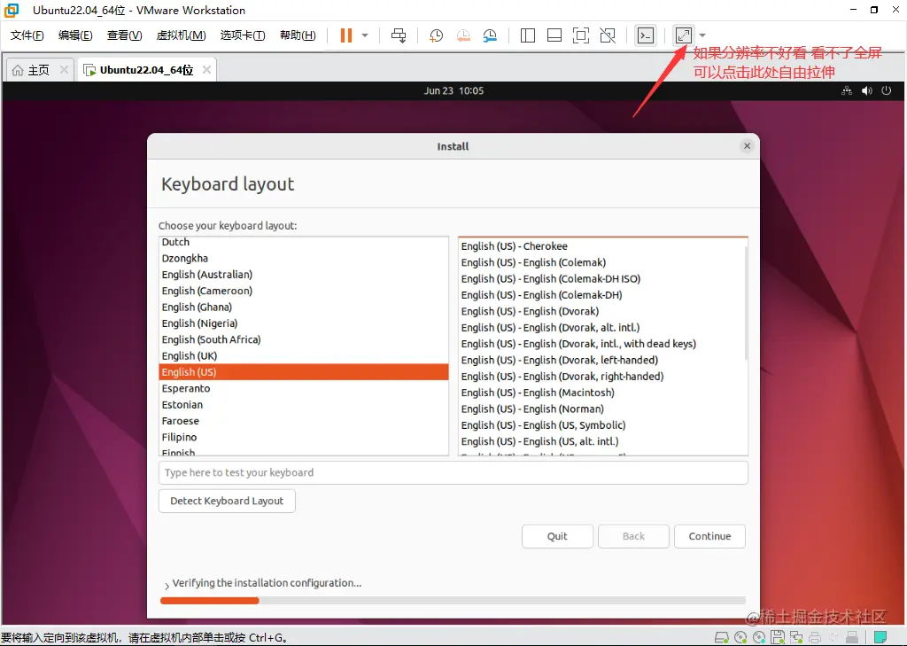Click the Continue button
The height and width of the screenshot is (646, 907).
709,536
